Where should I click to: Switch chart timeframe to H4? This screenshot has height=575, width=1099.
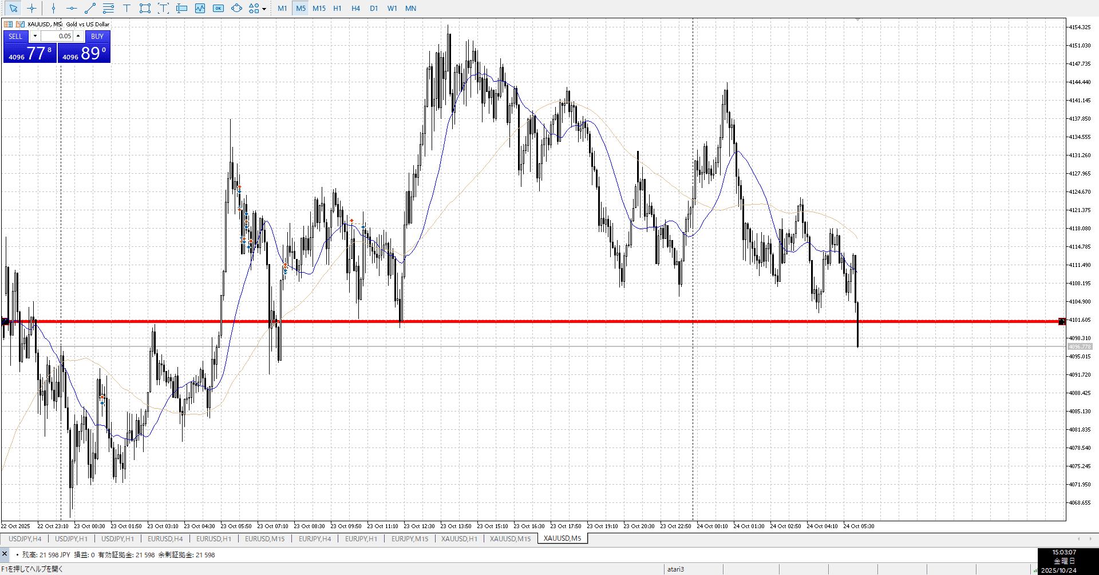355,8
